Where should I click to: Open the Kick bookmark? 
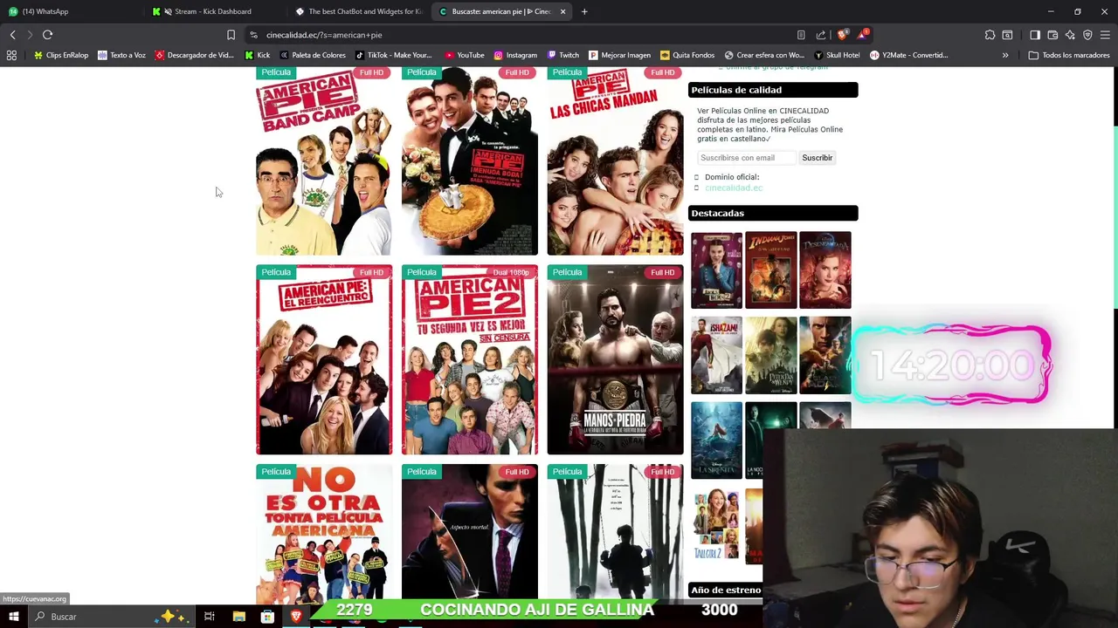258,55
